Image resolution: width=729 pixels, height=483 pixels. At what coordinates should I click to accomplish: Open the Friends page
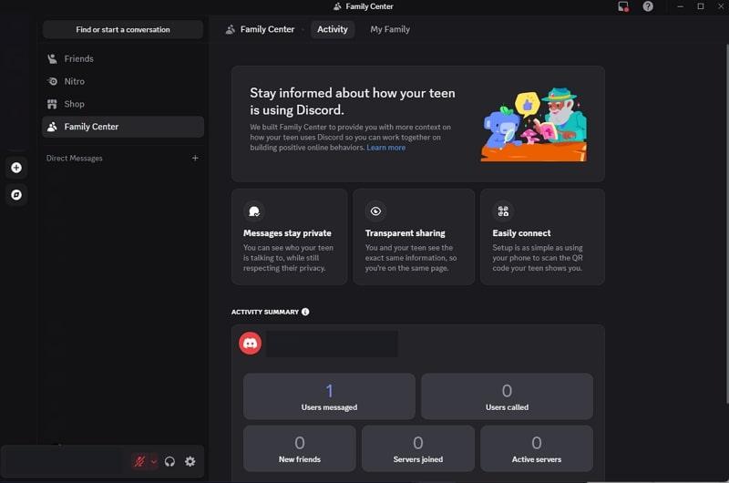[x=123, y=58]
